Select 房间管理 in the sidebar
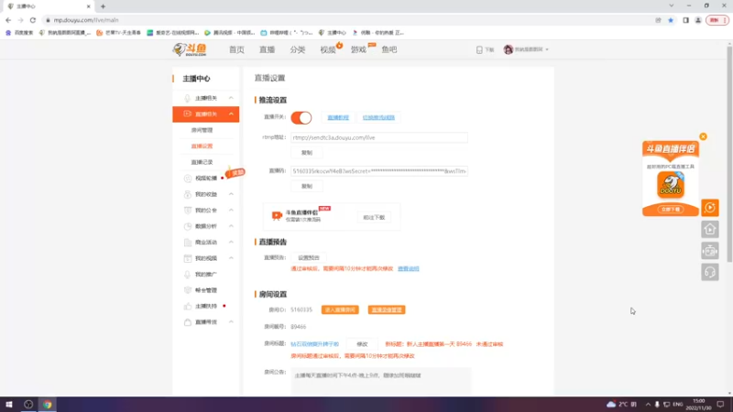The height and width of the screenshot is (412, 733). [x=202, y=130]
